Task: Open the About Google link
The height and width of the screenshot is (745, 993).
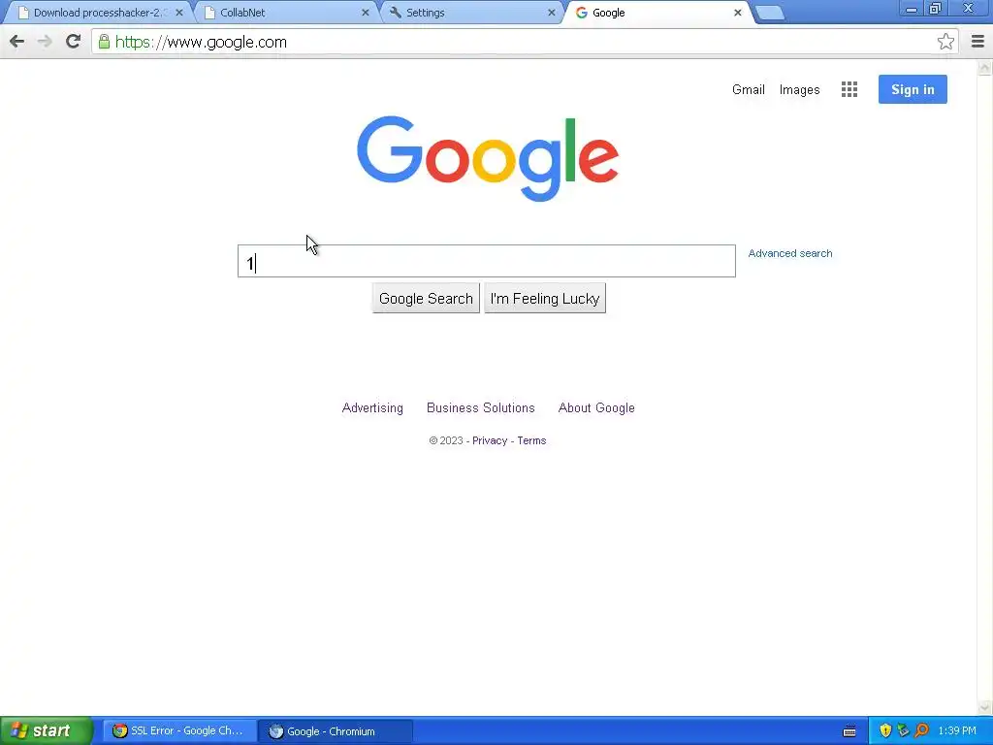Action: pos(596,408)
